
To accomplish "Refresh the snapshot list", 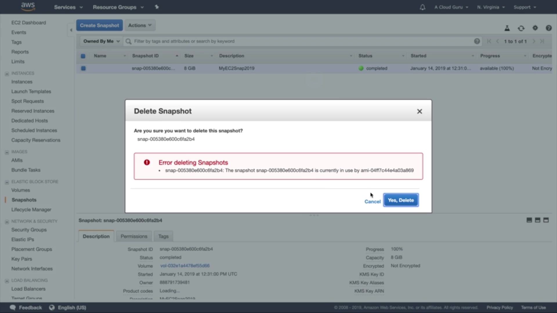I will click(x=521, y=28).
